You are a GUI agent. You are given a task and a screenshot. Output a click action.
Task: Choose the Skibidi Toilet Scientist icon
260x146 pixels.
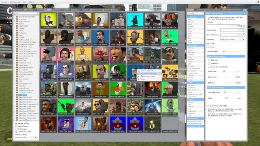(170, 90)
